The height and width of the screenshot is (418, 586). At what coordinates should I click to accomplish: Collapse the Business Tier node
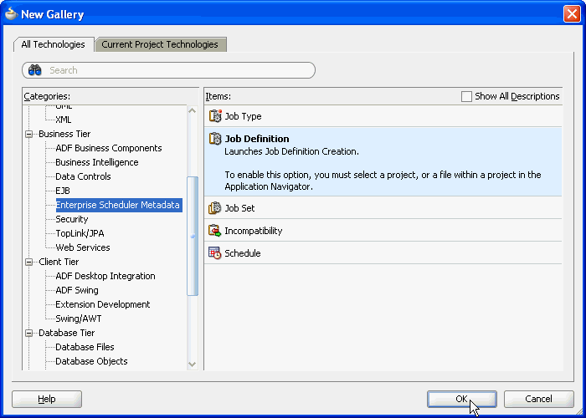pos(28,134)
